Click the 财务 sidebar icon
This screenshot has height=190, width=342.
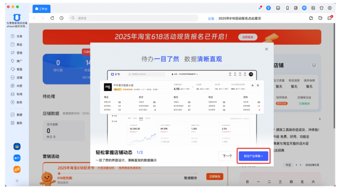[13, 102]
